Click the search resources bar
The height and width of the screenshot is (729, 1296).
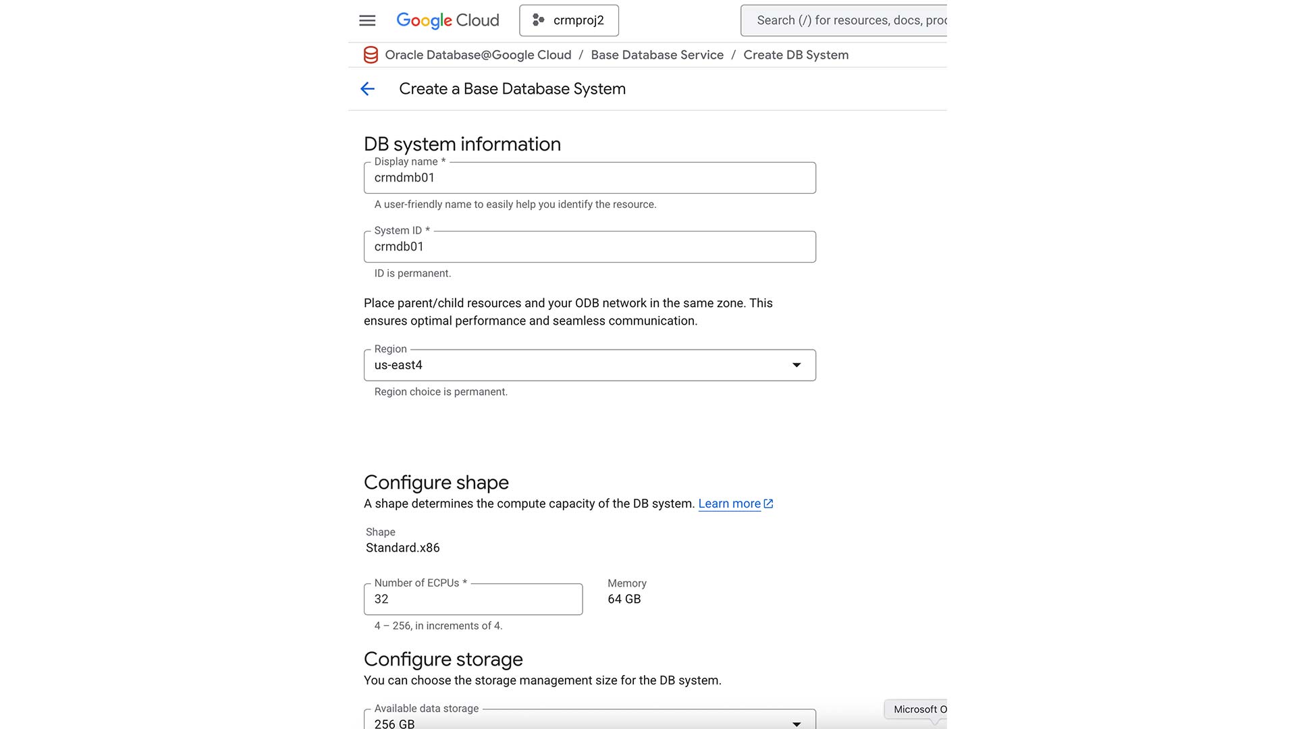click(844, 20)
